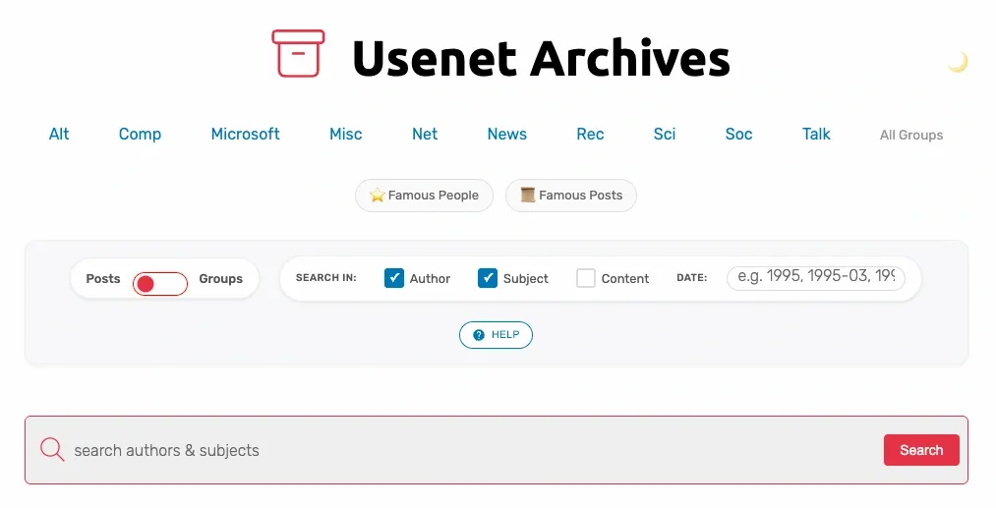Click the star icon on Famous People
This screenshot has width=996, height=508.
click(x=377, y=196)
